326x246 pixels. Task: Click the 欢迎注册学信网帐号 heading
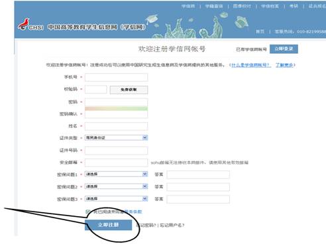[x=172, y=49]
